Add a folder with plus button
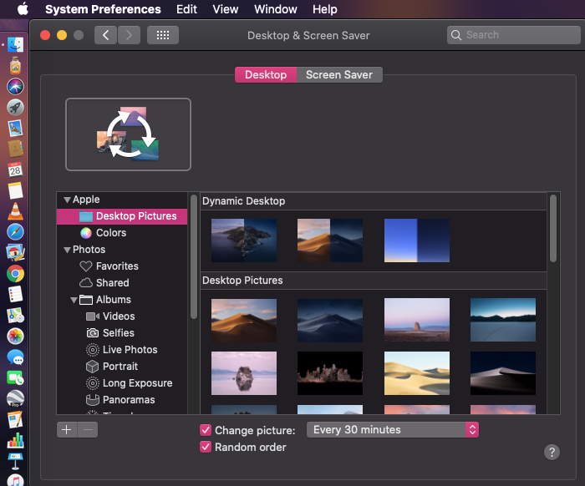 (x=67, y=430)
